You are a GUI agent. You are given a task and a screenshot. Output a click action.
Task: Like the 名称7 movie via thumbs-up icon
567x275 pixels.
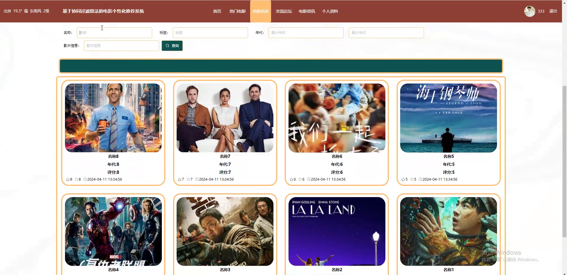[180, 179]
